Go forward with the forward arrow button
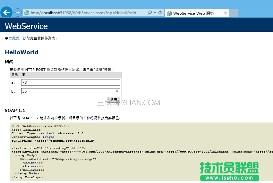This screenshot has width=273, height=183. tap(17, 12)
